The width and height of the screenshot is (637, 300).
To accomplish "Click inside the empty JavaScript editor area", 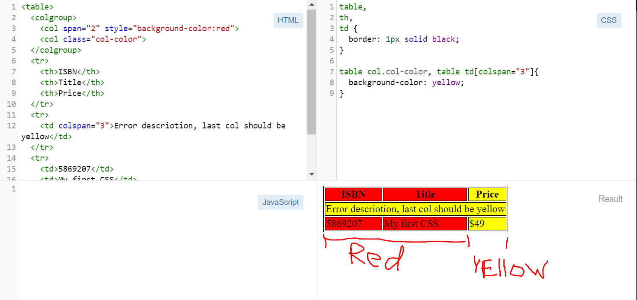I will click(151, 242).
